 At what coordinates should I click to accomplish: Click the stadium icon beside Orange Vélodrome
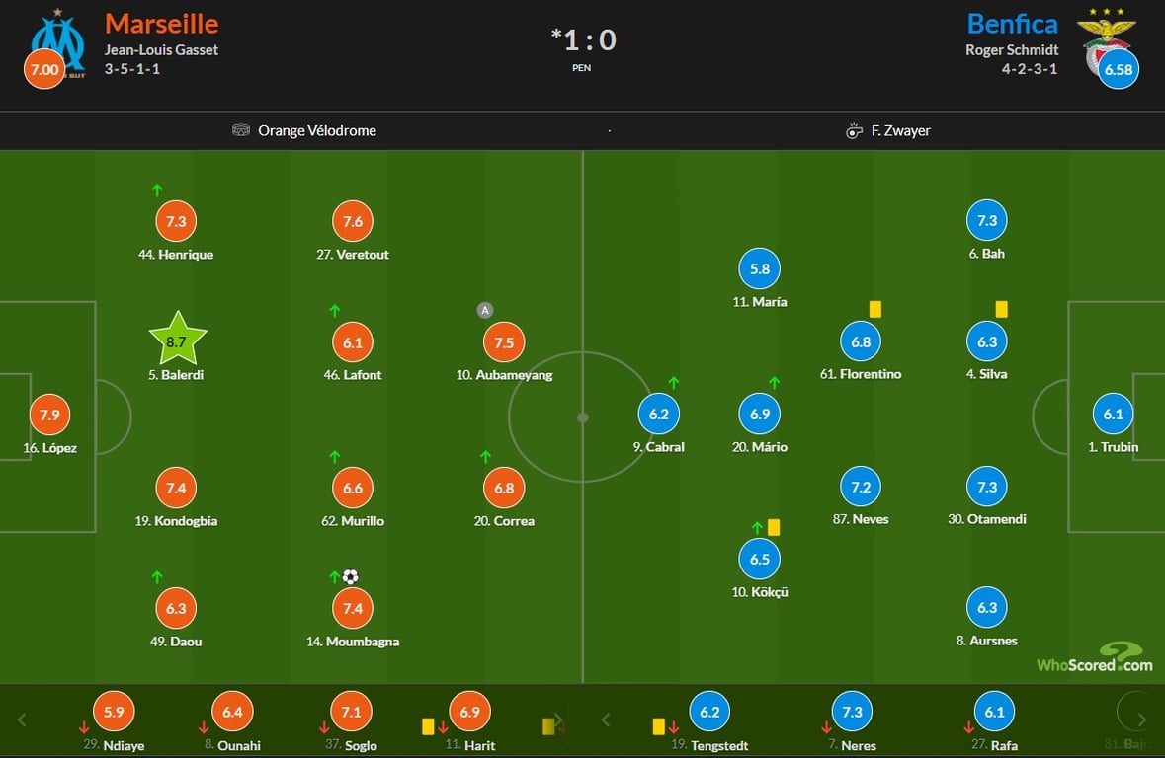click(241, 130)
